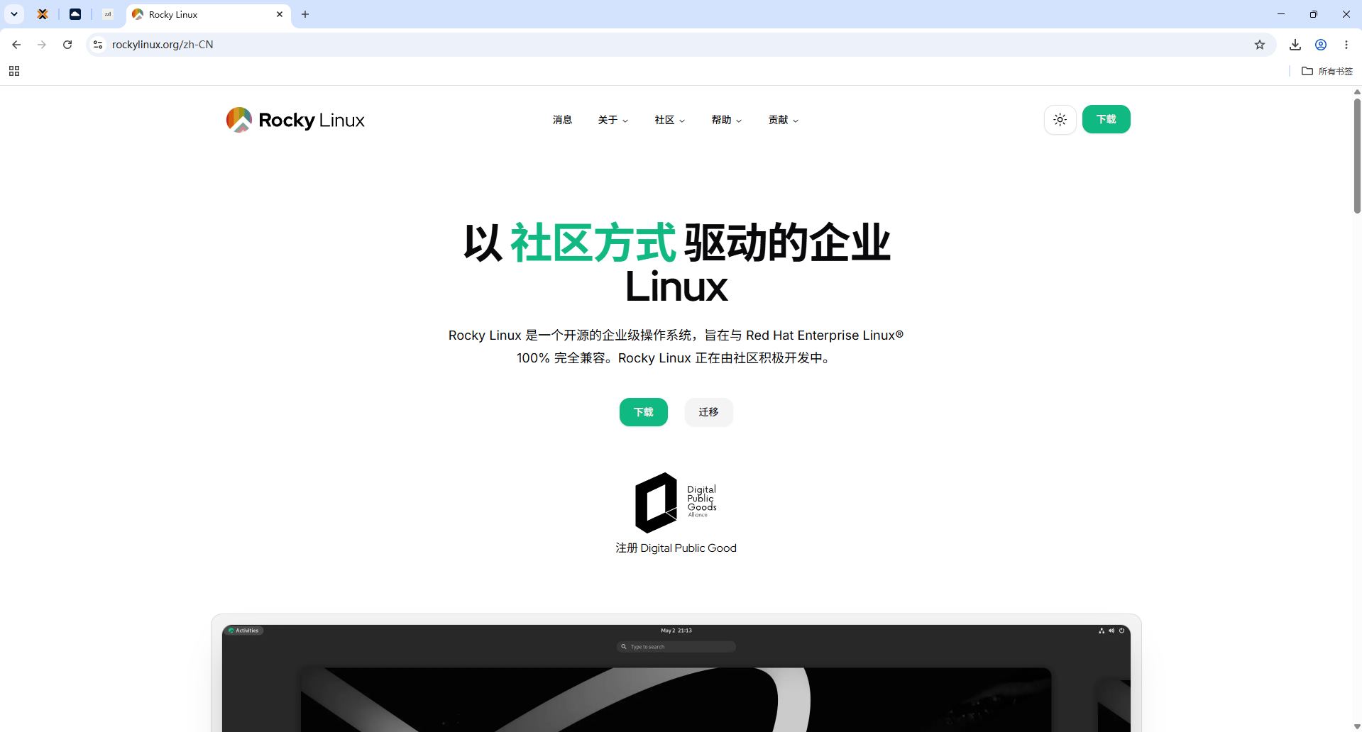The width and height of the screenshot is (1362, 732).
Task: Click the Digital Public Goods Alliance logo
Action: coord(676,503)
